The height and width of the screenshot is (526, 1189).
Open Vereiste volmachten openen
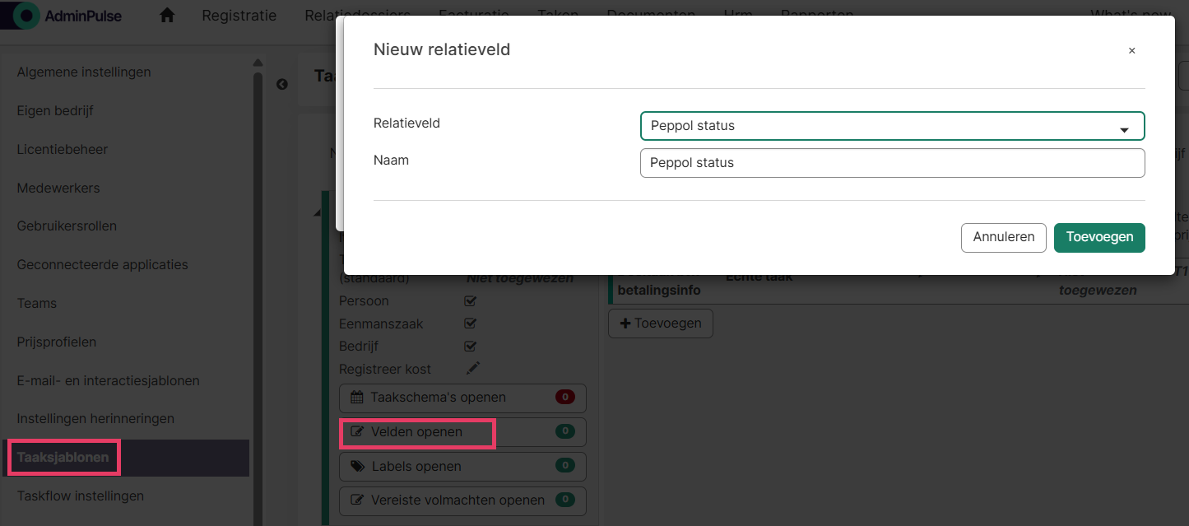coord(462,500)
